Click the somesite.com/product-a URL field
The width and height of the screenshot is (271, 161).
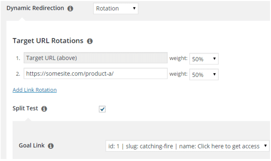point(95,74)
